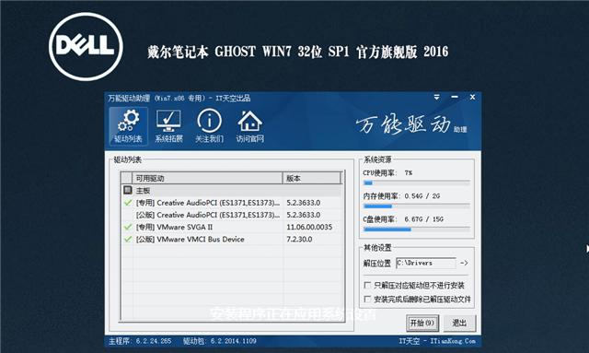Minimize the 万能驱动助理 window
This screenshot has width=589, height=353.
click(455, 98)
